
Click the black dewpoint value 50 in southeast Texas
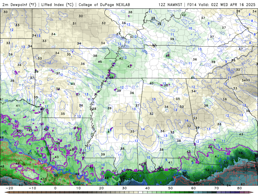(x=56, y=175)
